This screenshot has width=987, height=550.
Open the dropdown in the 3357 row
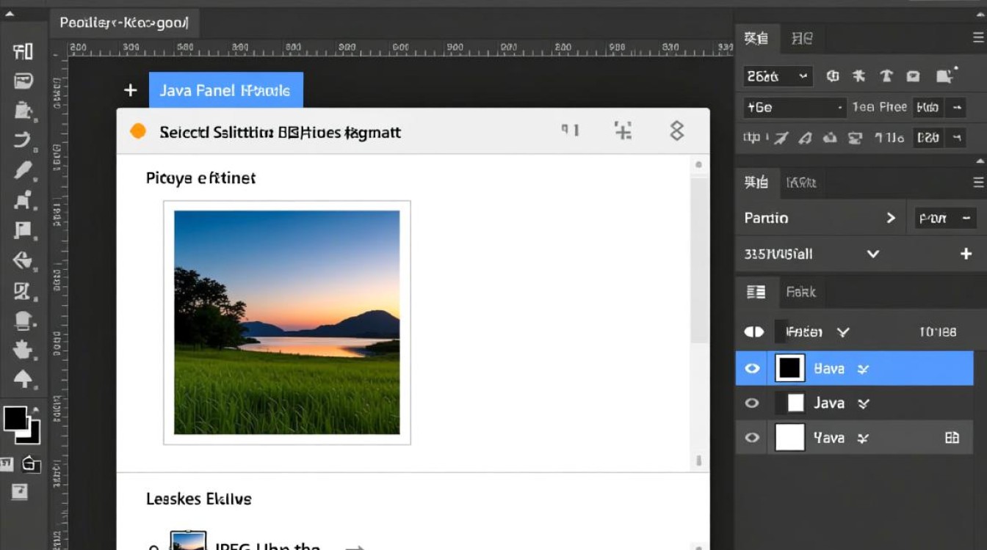coord(872,254)
